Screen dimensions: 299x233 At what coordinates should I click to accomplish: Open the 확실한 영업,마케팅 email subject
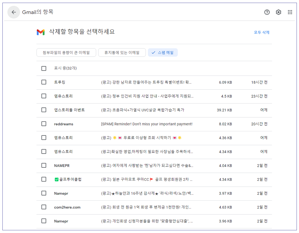click(x=147, y=152)
